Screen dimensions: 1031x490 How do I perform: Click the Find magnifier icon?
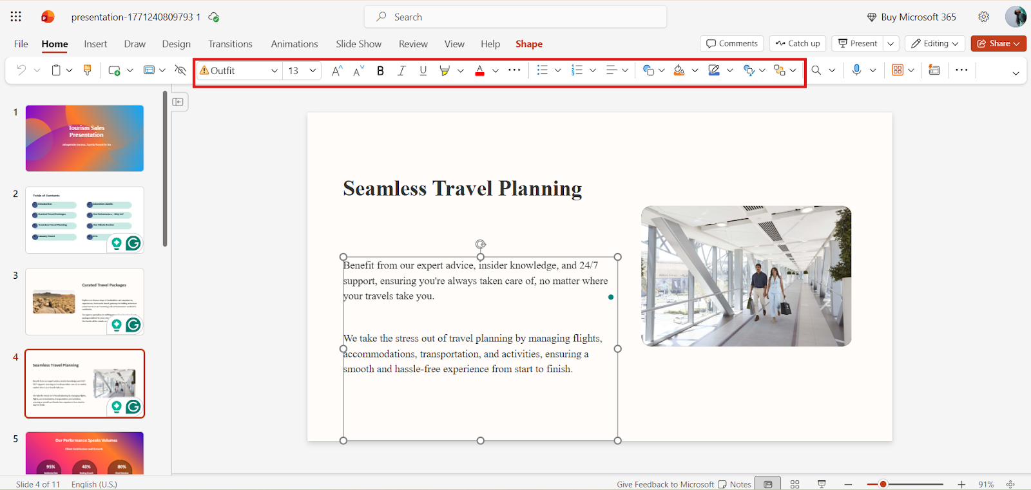816,70
